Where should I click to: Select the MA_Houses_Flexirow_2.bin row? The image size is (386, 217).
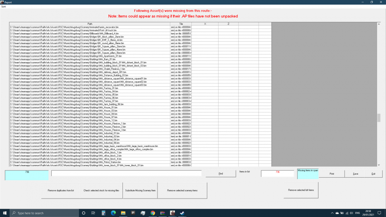pos(141,126)
